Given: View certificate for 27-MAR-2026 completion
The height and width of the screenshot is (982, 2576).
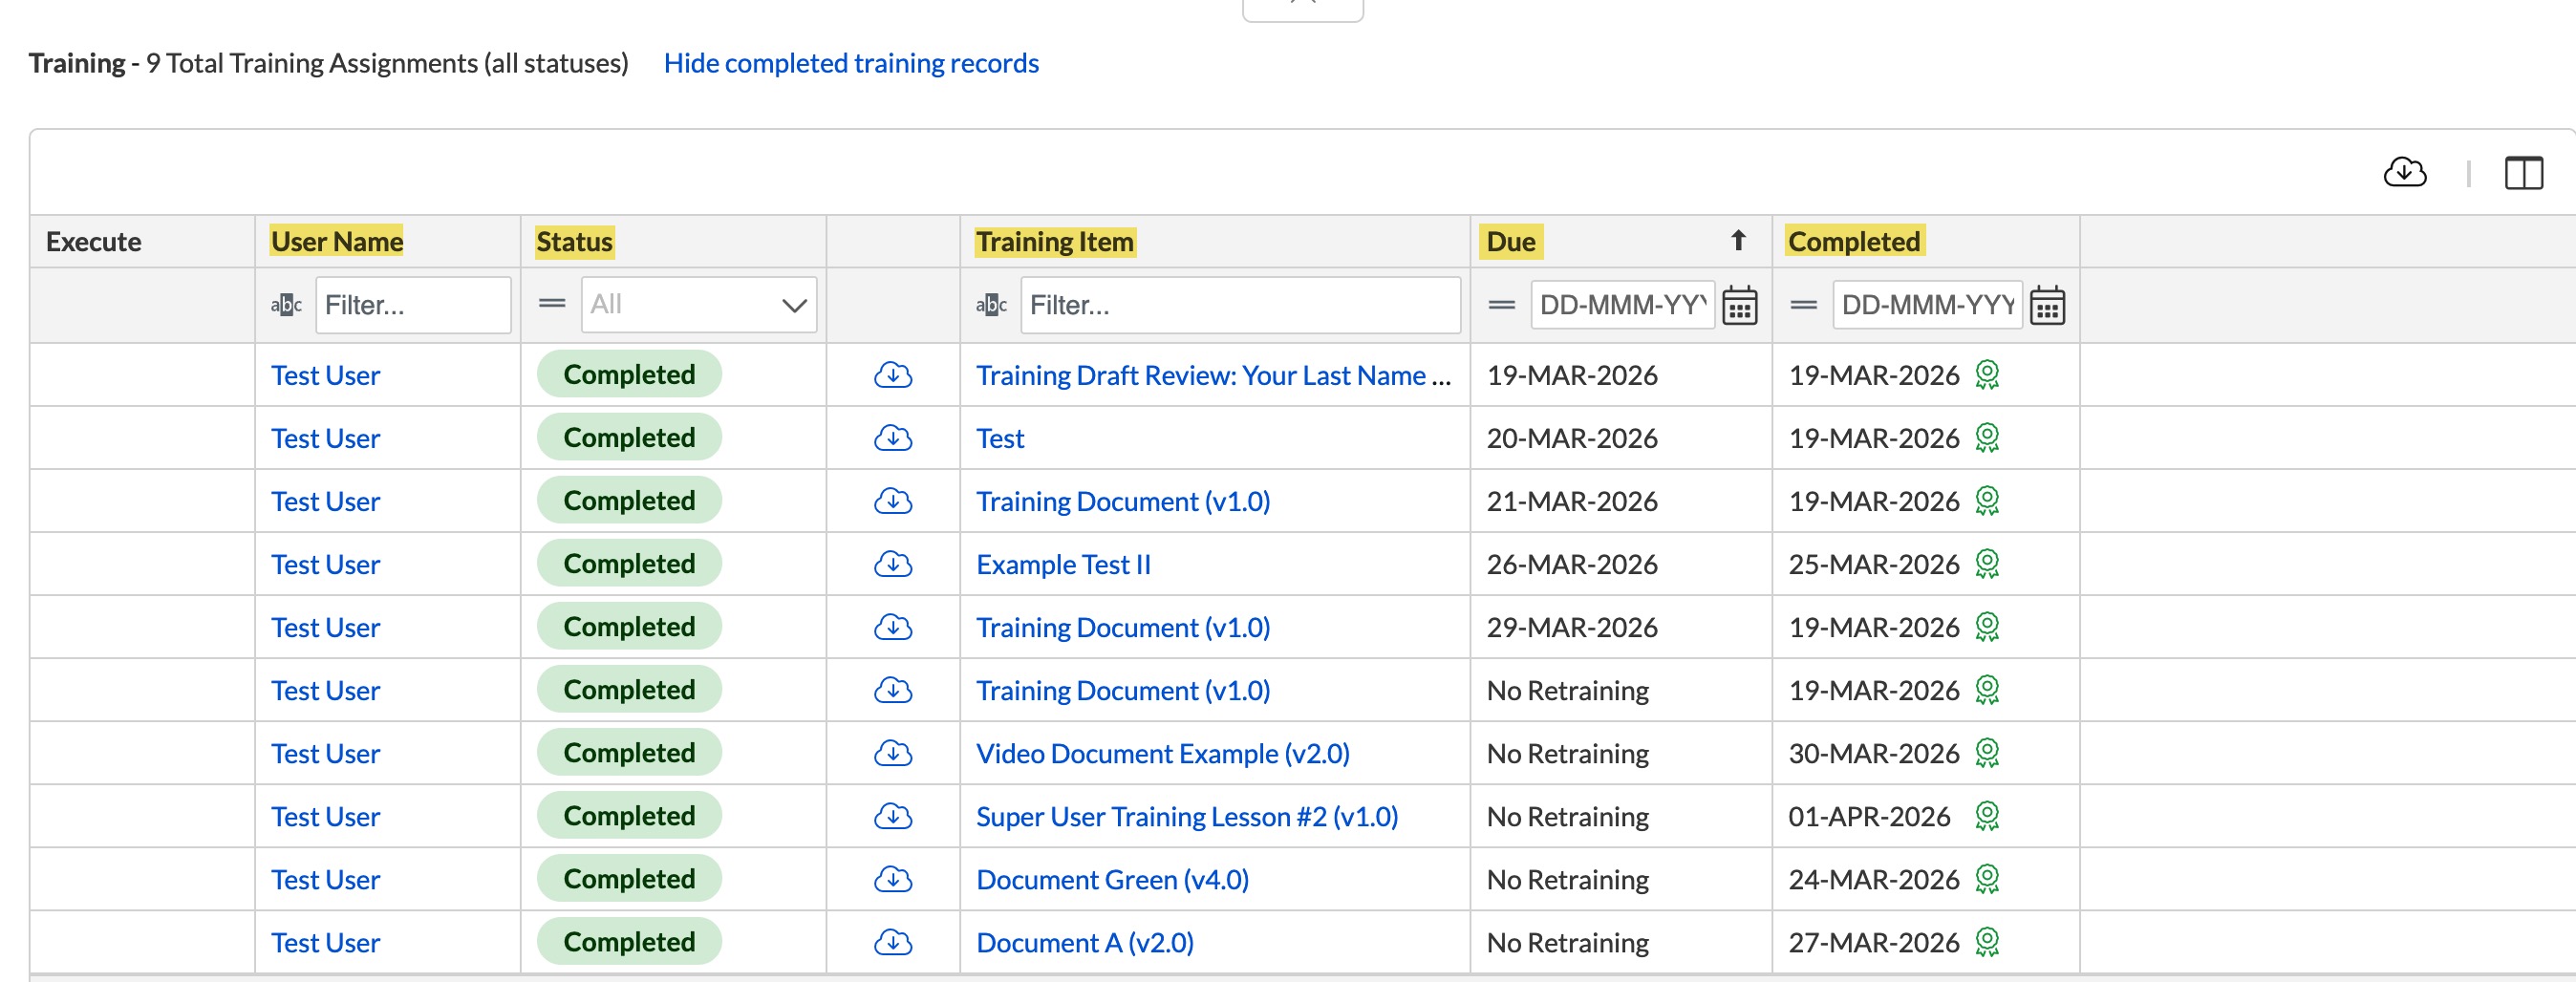Looking at the screenshot, I should point(1986,942).
